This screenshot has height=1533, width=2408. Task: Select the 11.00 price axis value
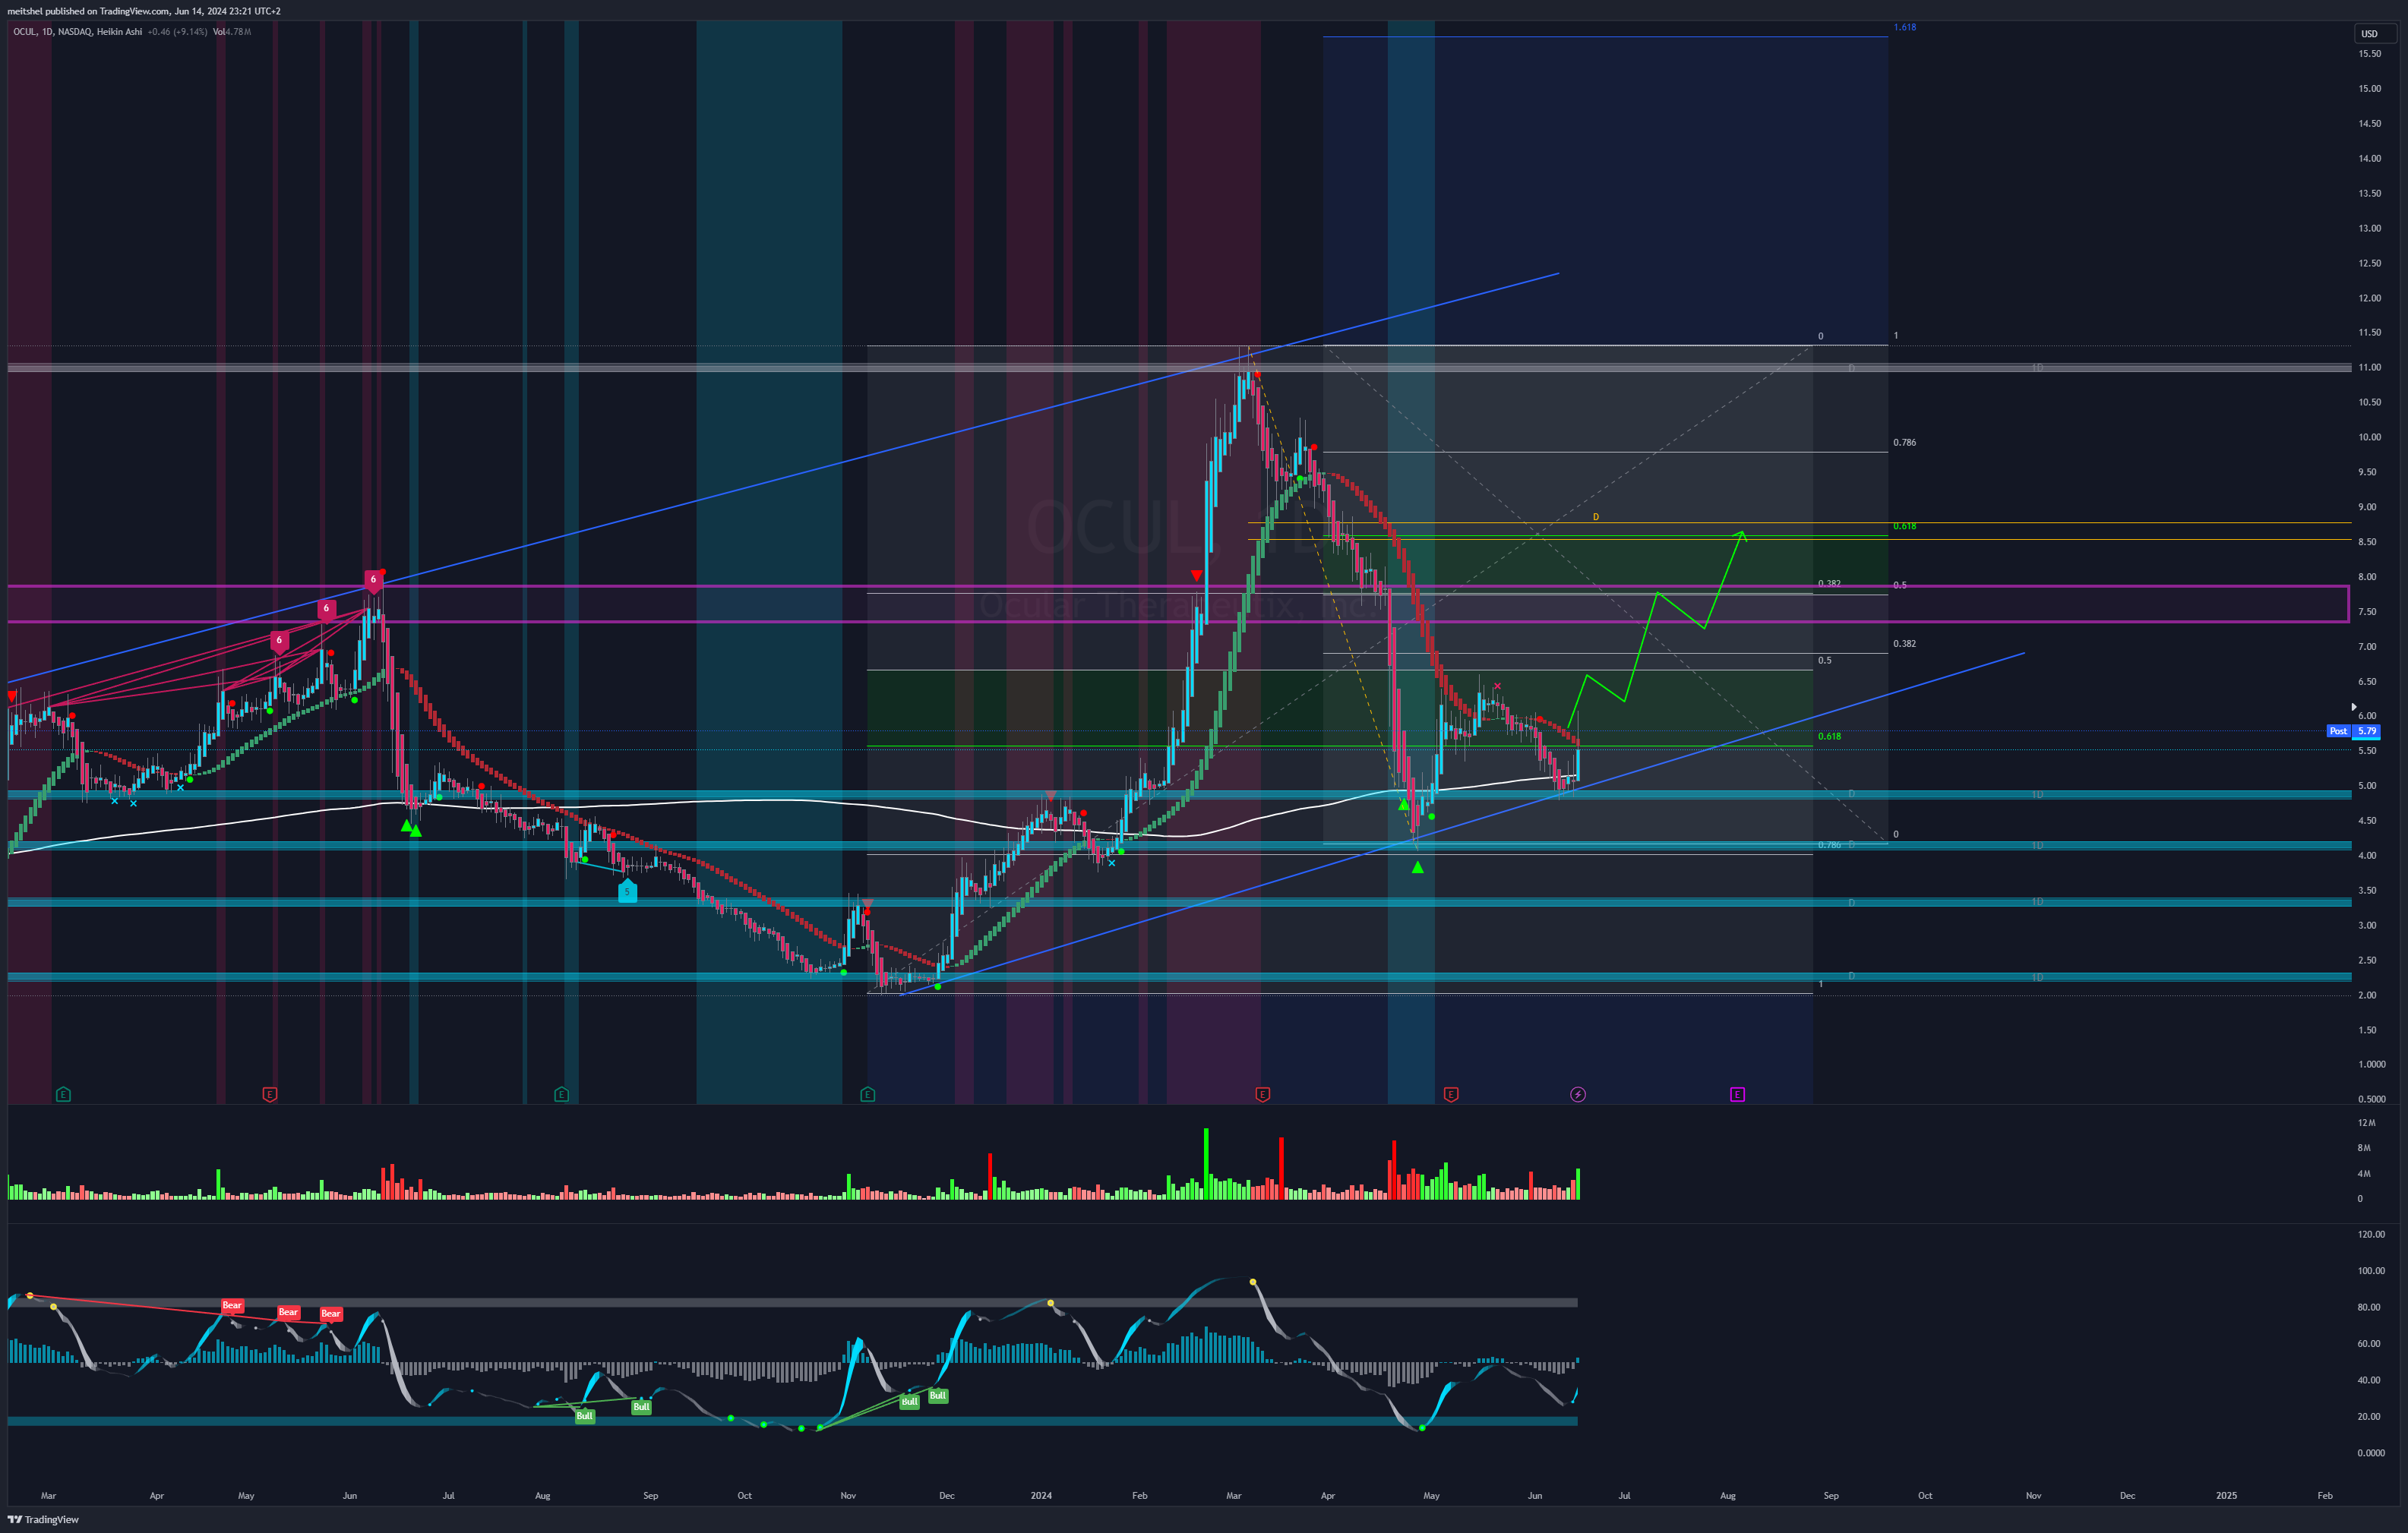coord(2369,367)
